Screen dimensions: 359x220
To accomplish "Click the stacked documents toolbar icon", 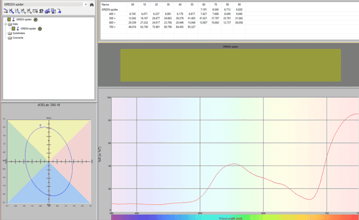I will [53, 11].
